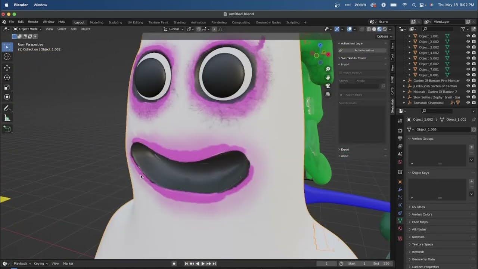Viewport: 478px width, 269px height.
Task: Hide Object_1.001 with its eye icon
Action: point(468,36)
